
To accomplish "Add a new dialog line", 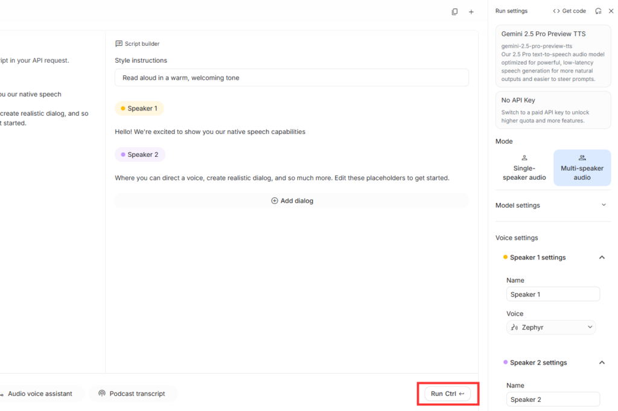I will (x=292, y=201).
